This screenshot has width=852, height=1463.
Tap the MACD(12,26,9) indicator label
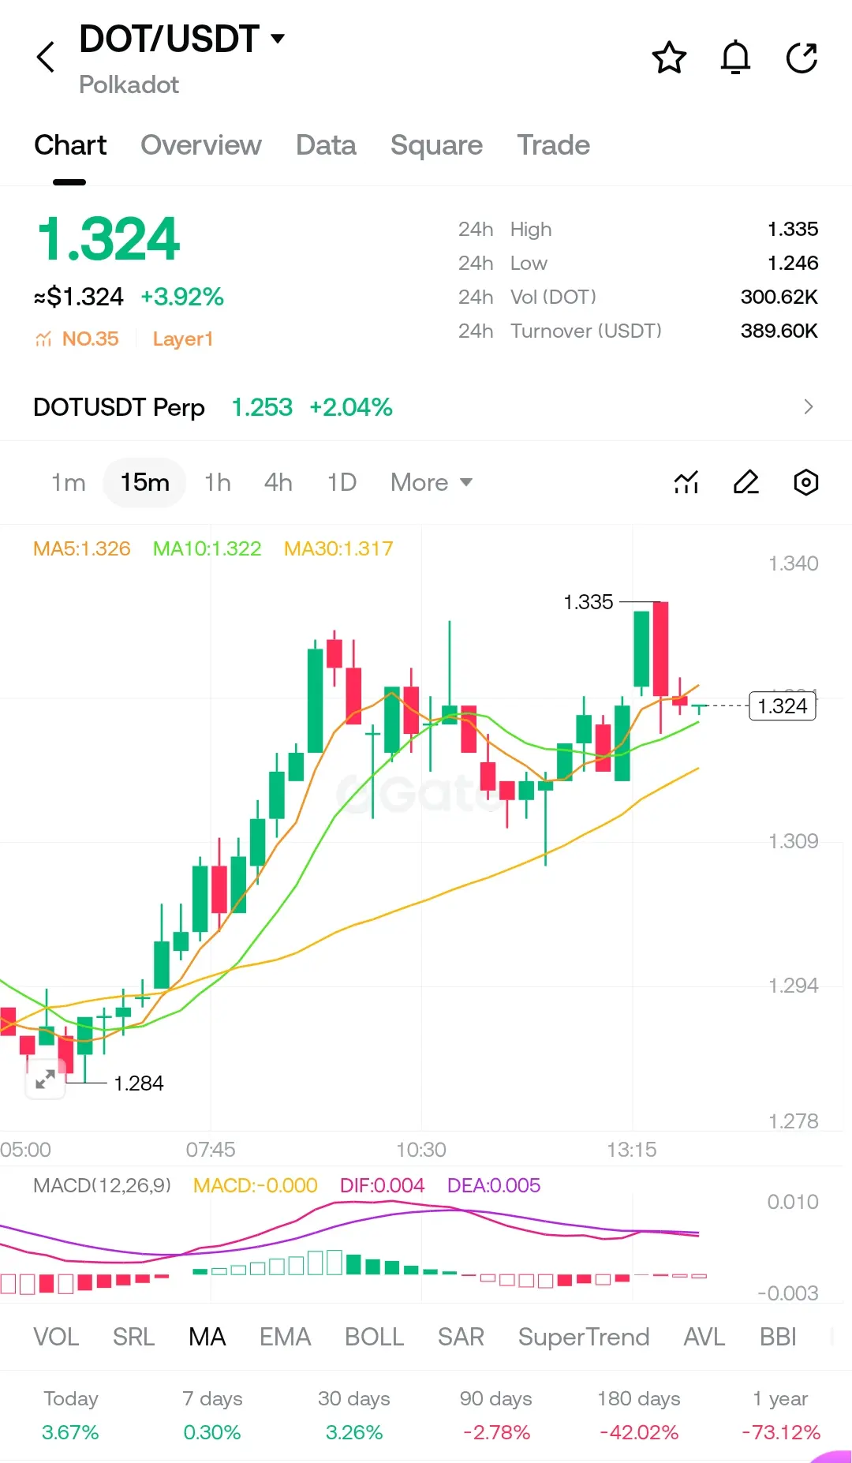[102, 1185]
